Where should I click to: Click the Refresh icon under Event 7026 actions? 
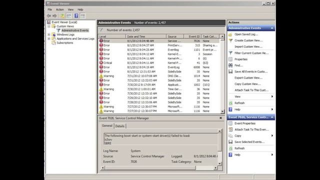coord(230,148)
